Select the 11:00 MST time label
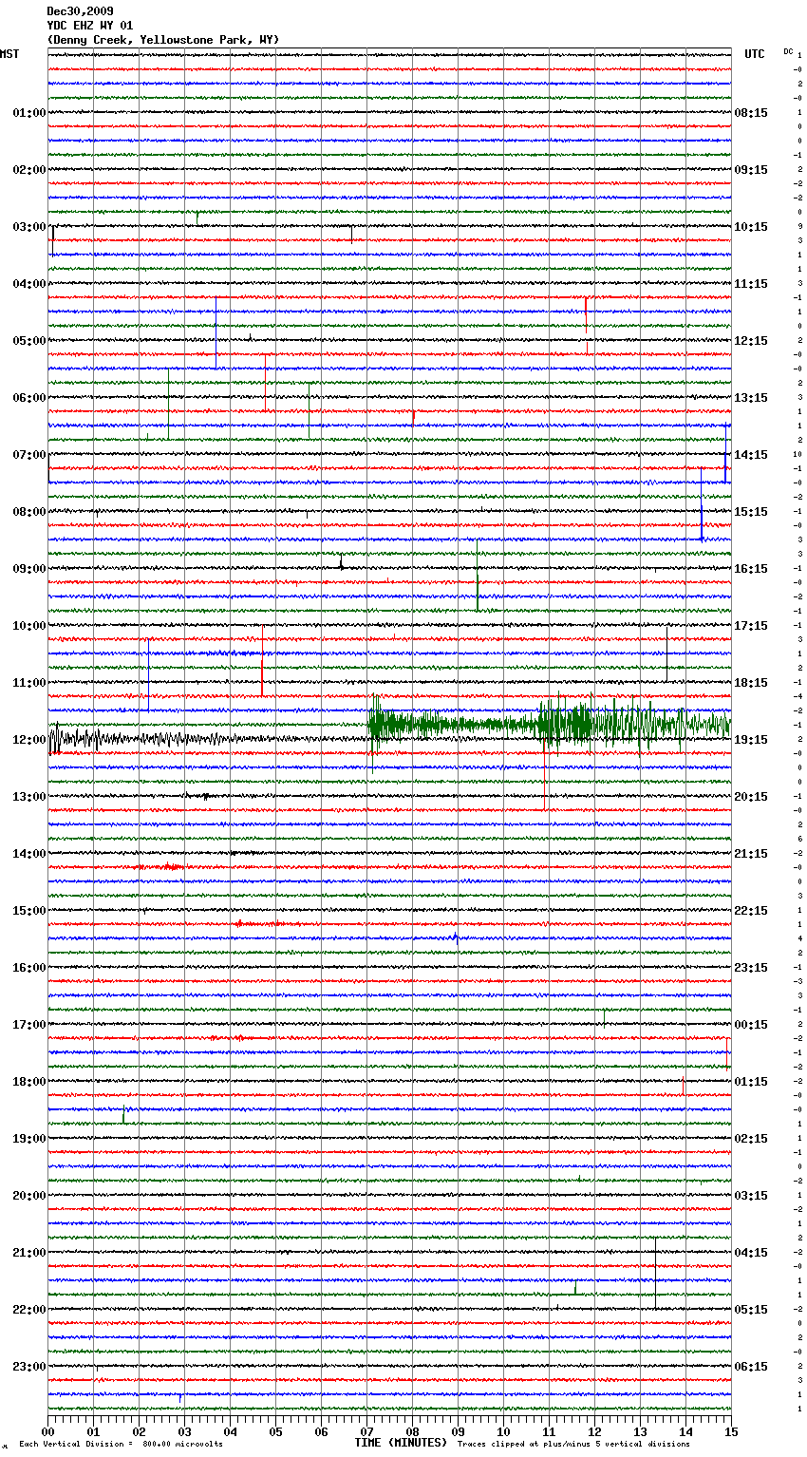The image size is (807, 1457). pyautogui.click(x=29, y=683)
